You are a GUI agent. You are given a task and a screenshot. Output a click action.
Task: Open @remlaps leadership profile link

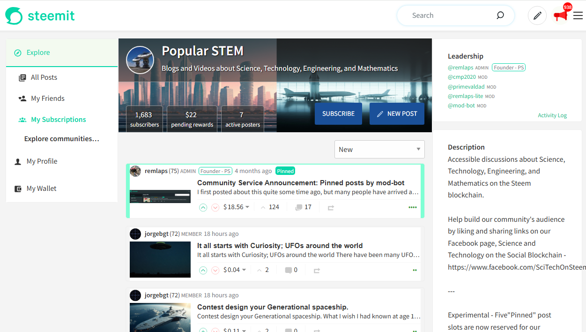click(460, 68)
